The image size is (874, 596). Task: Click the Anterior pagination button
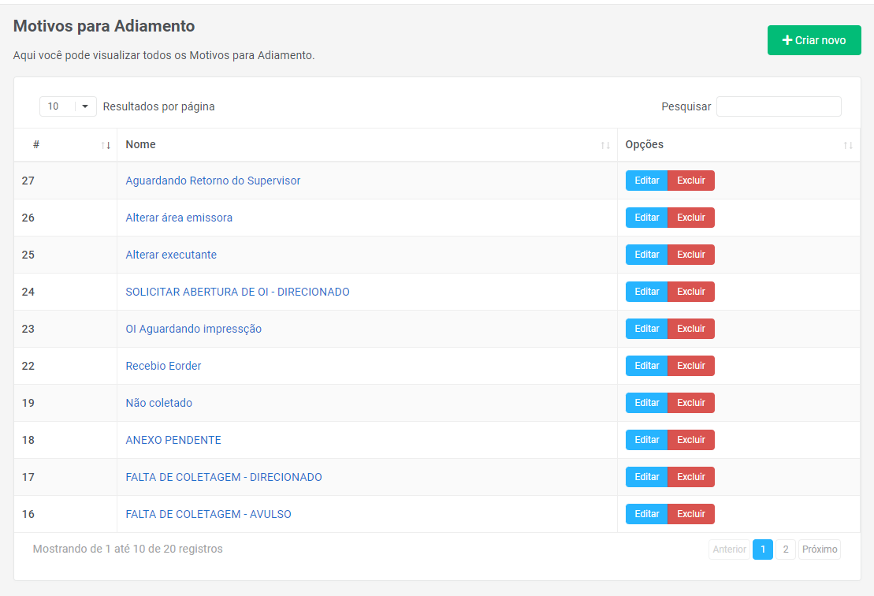[729, 549]
